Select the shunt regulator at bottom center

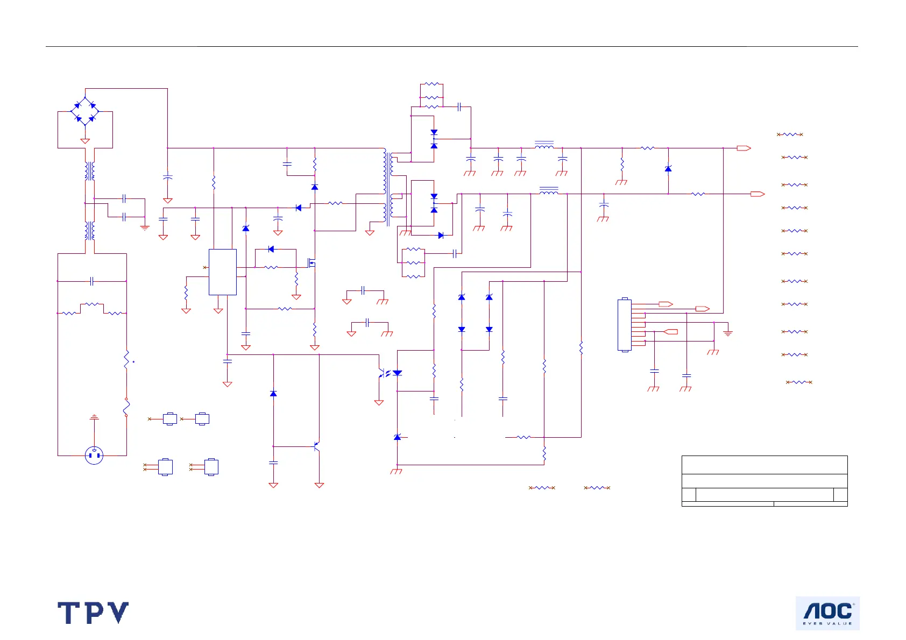pos(398,437)
